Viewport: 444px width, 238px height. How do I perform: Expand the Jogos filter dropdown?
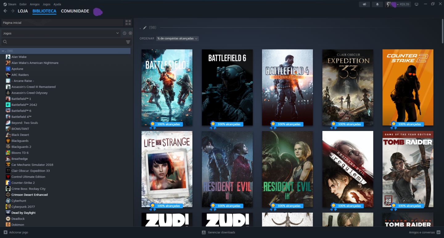[x=61, y=33]
